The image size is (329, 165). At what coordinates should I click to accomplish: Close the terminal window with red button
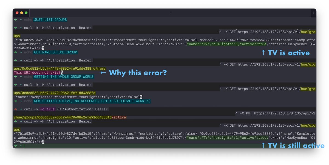17,13
